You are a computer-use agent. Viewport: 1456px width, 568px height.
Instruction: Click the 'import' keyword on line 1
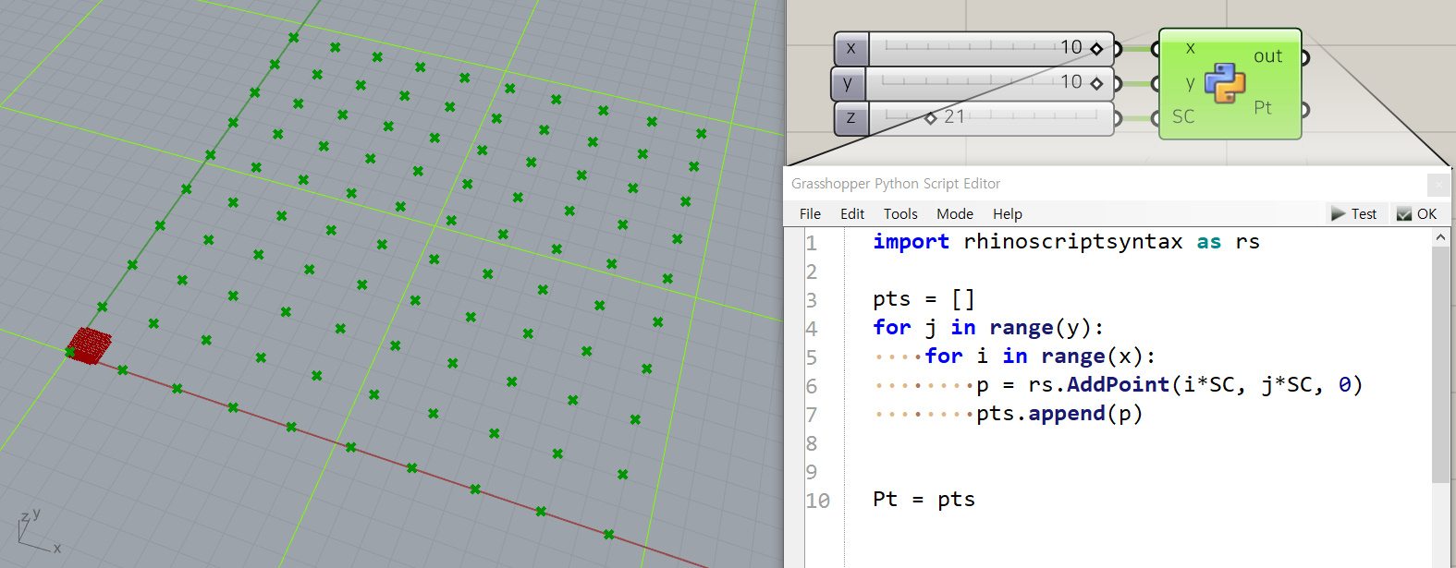click(911, 242)
